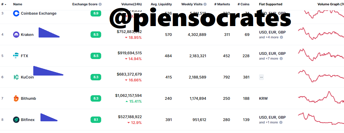Click the Coinbase Exchange logo icon

16,13
